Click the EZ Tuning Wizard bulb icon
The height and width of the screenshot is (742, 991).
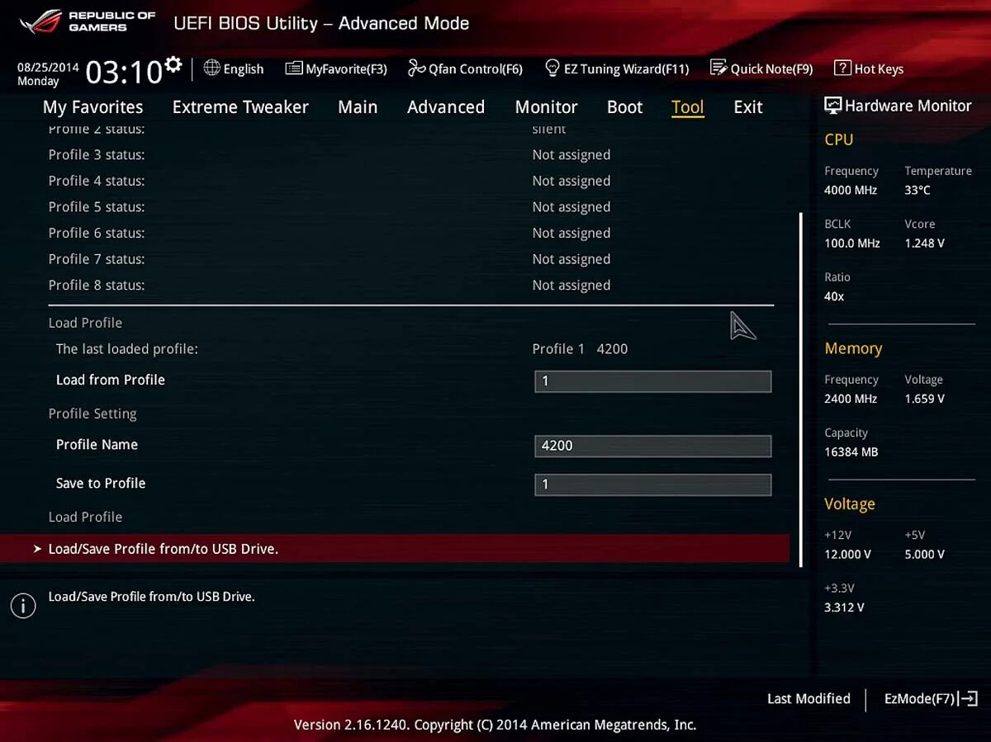click(552, 68)
